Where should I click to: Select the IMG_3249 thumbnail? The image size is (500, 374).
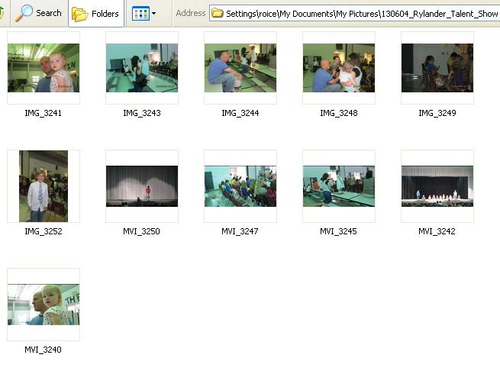437,68
